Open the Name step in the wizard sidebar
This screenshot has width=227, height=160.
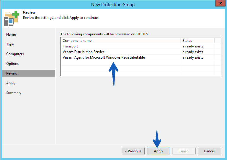pyautogui.click(x=11, y=34)
